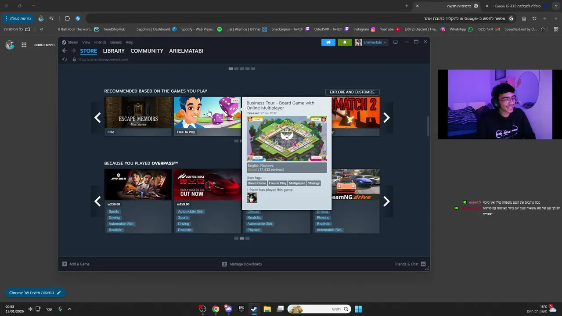Open the View menu in Steam
562x316 pixels.
[86, 42]
